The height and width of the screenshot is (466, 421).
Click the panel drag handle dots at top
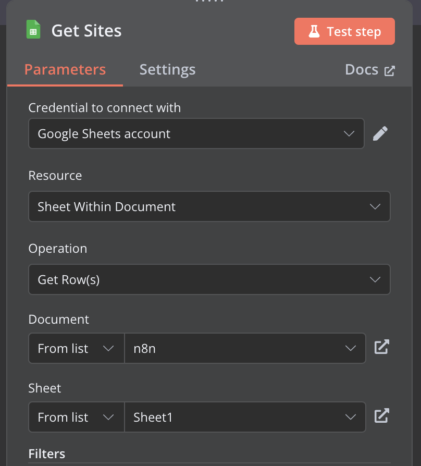point(209,1)
